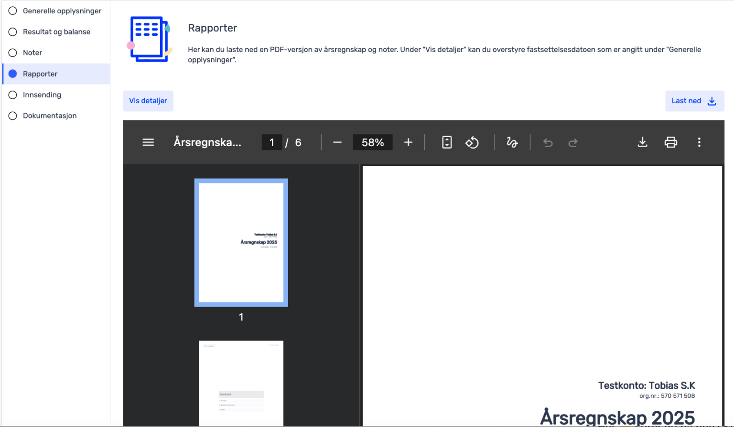This screenshot has width=734, height=427.
Task: Select the Resultat og balanse step
Action: [x=56, y=32]
